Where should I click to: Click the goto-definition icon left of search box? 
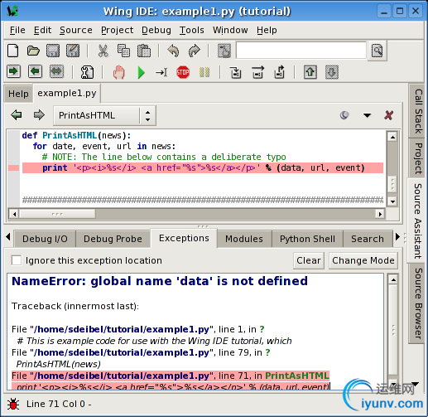224,51
